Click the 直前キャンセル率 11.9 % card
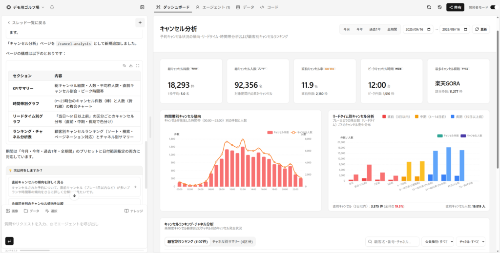The image size is (500, 253). tap(325, 81)
